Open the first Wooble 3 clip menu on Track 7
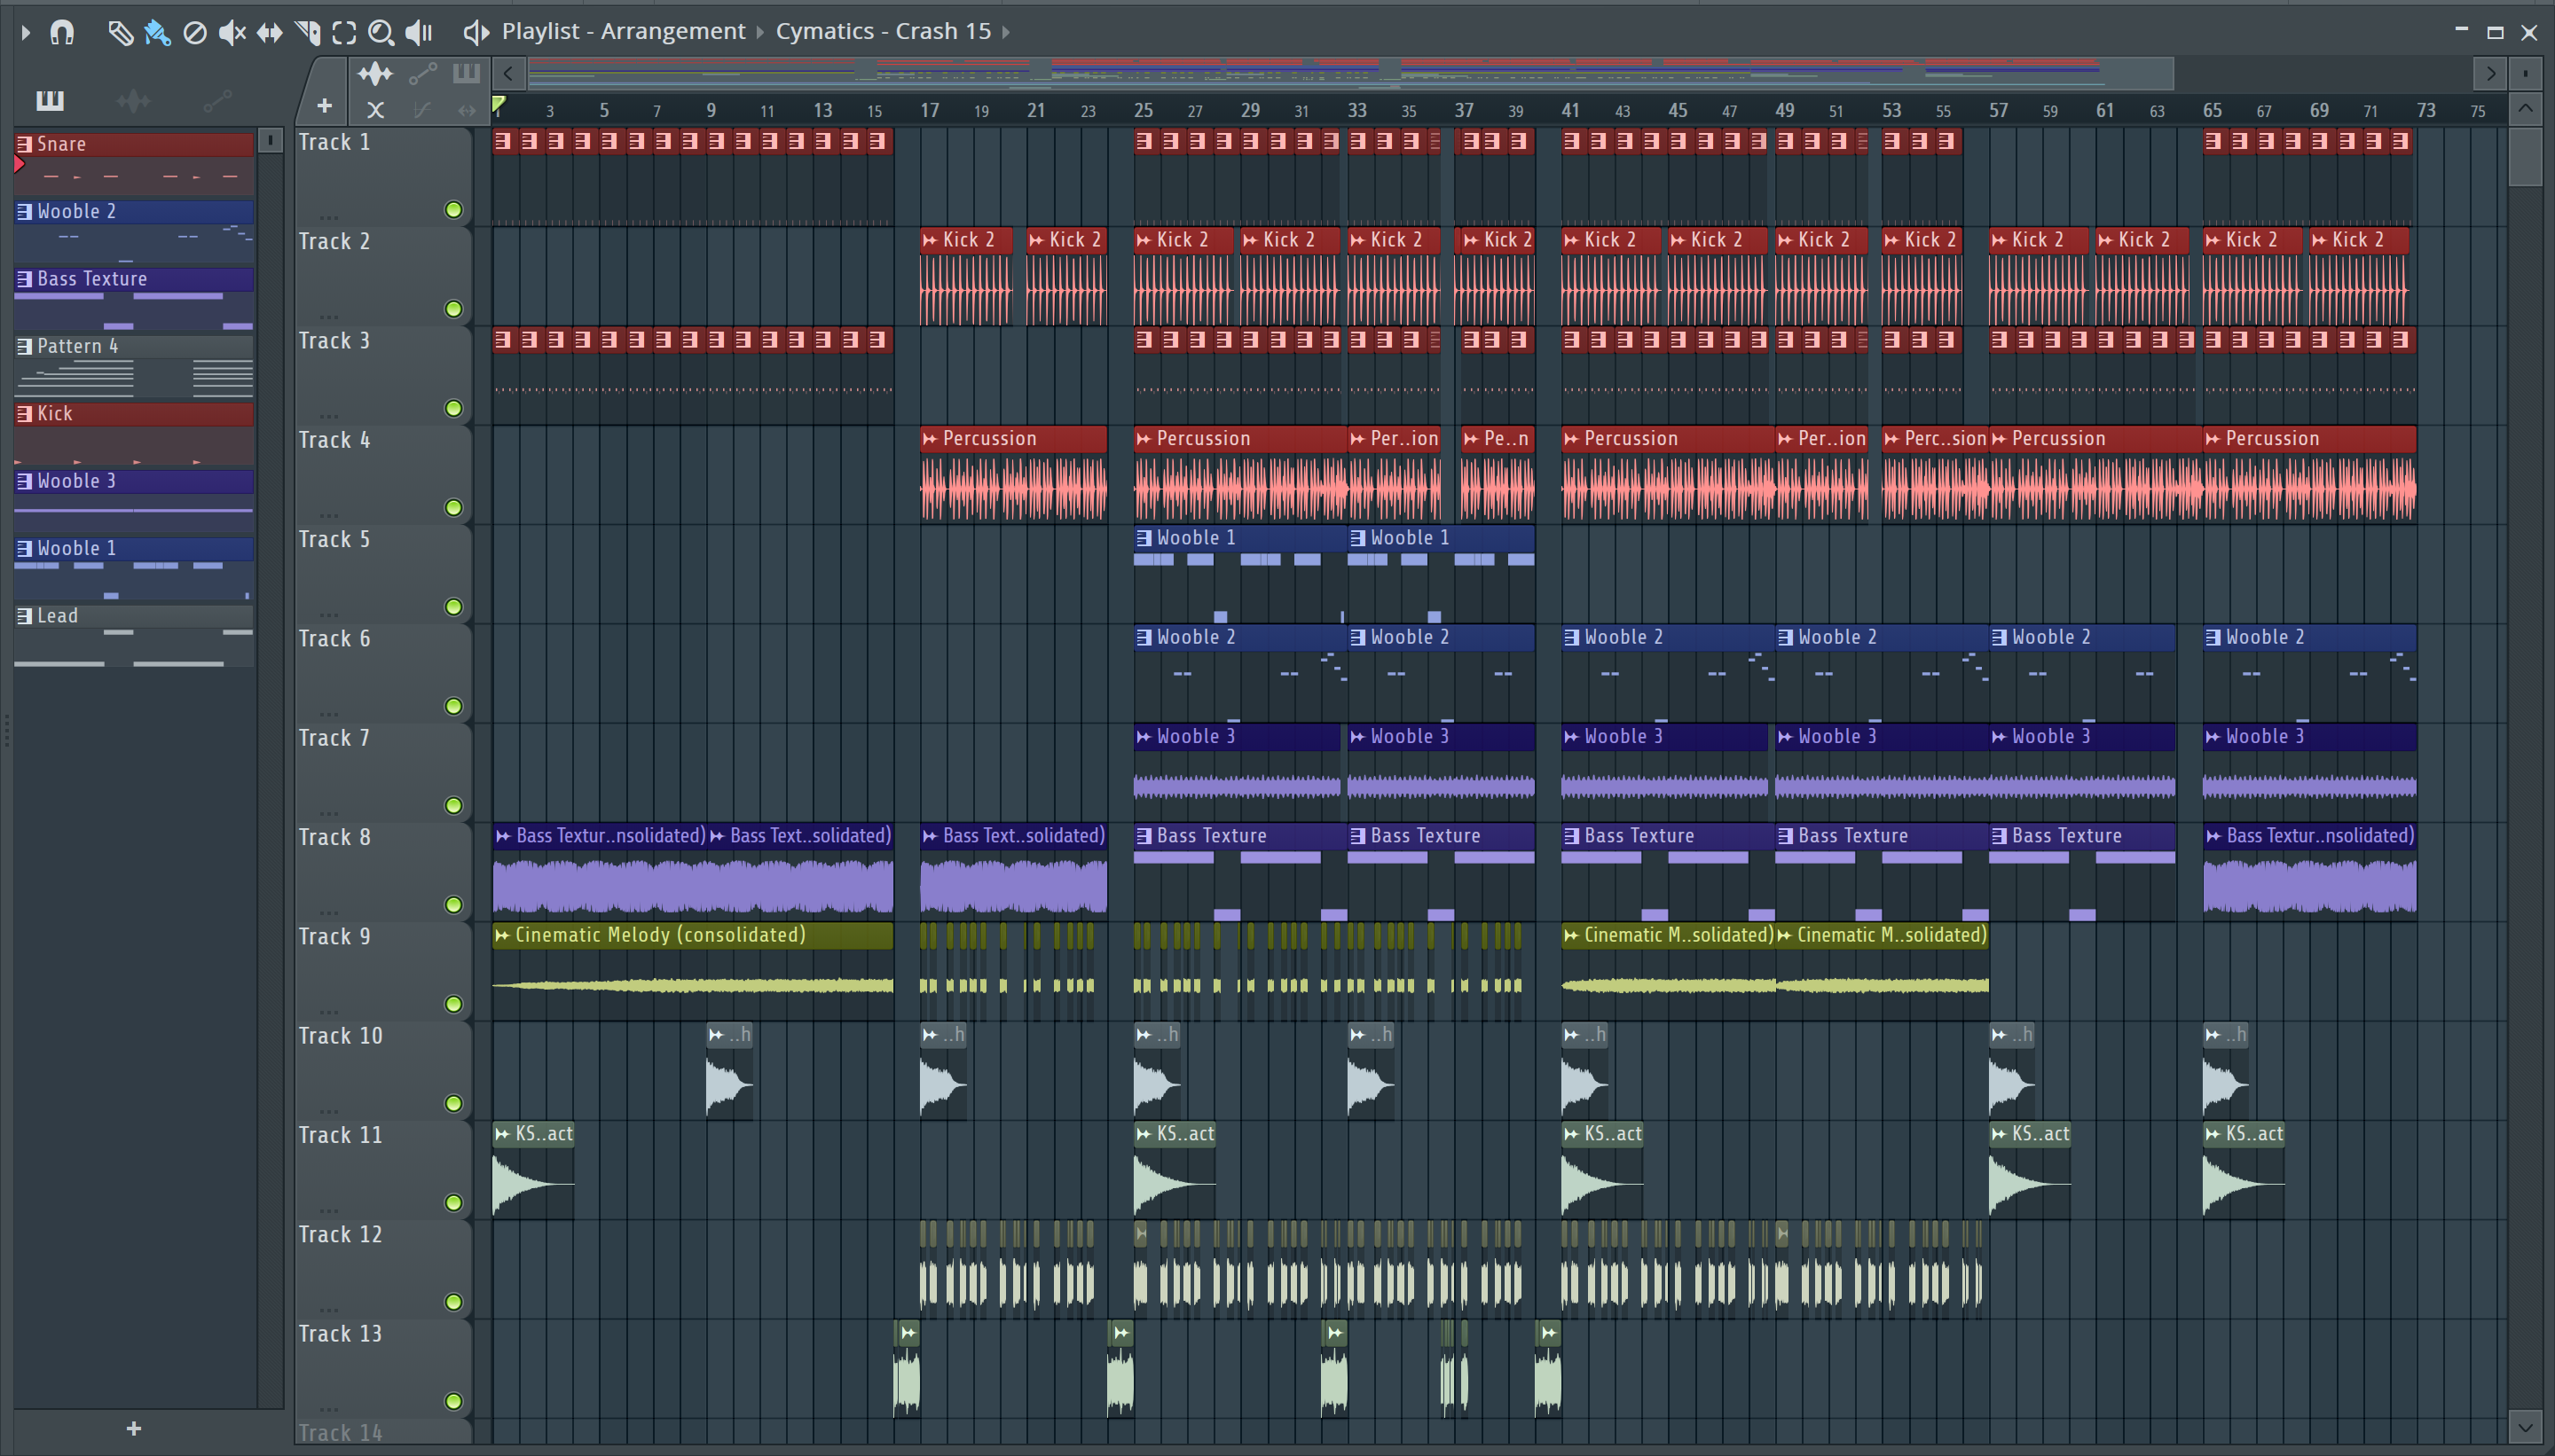 pyautogui.click(x=1144, y=737)
